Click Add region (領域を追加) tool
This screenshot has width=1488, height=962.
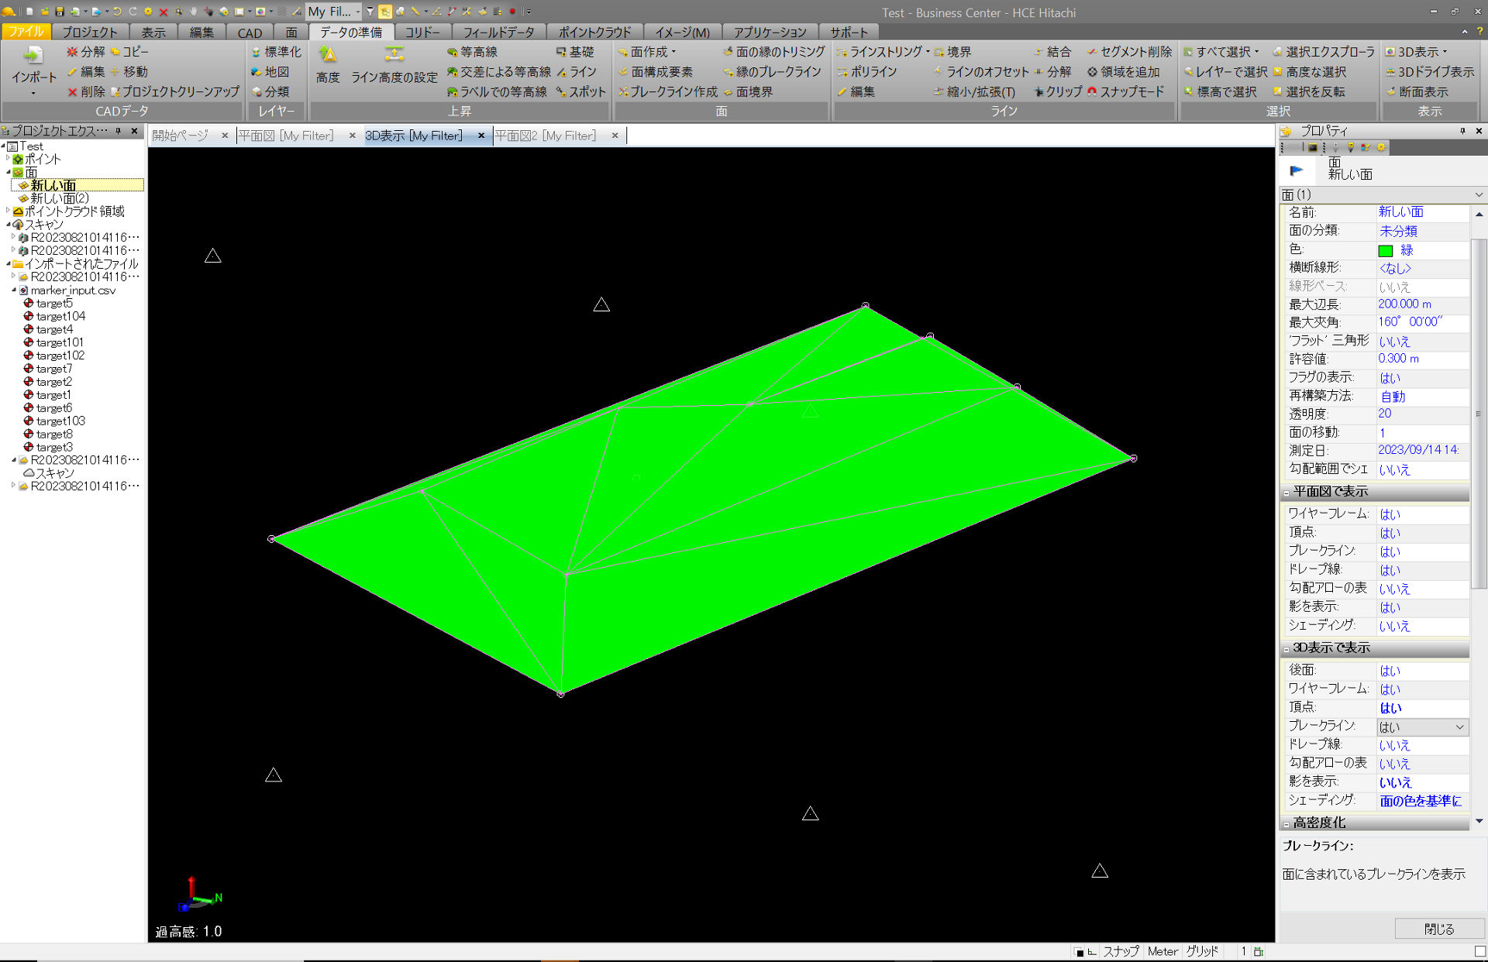click(x=1123, y=72)
